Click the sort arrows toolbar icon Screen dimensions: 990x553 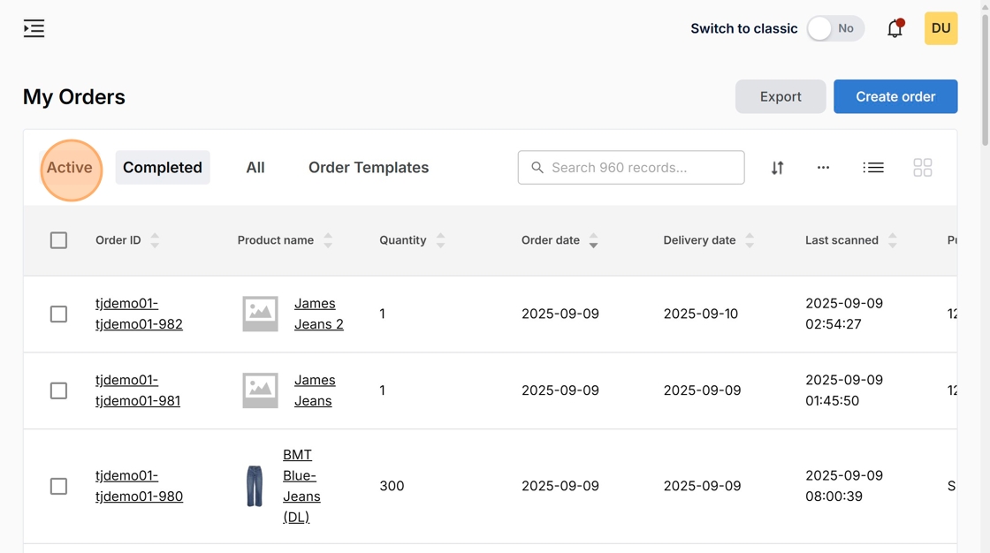[777, 167]
